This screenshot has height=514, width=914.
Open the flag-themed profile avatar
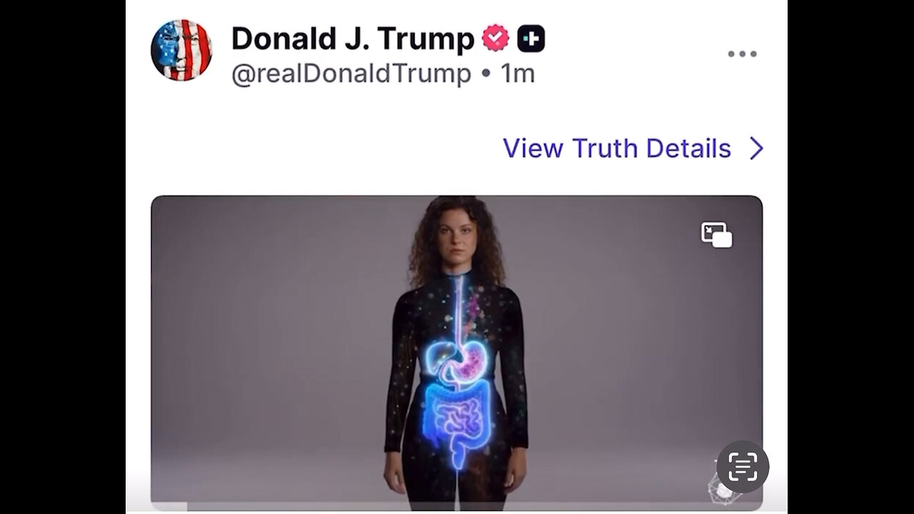coord(181,50)
